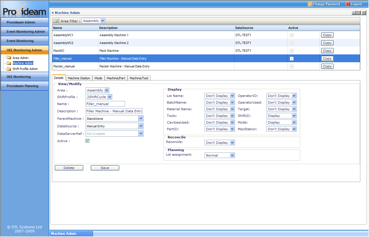This screenshot has width=369, height=237.
Task: Toggle Active checkbox in AssemblyMC1 row
Action: point(292,35)
